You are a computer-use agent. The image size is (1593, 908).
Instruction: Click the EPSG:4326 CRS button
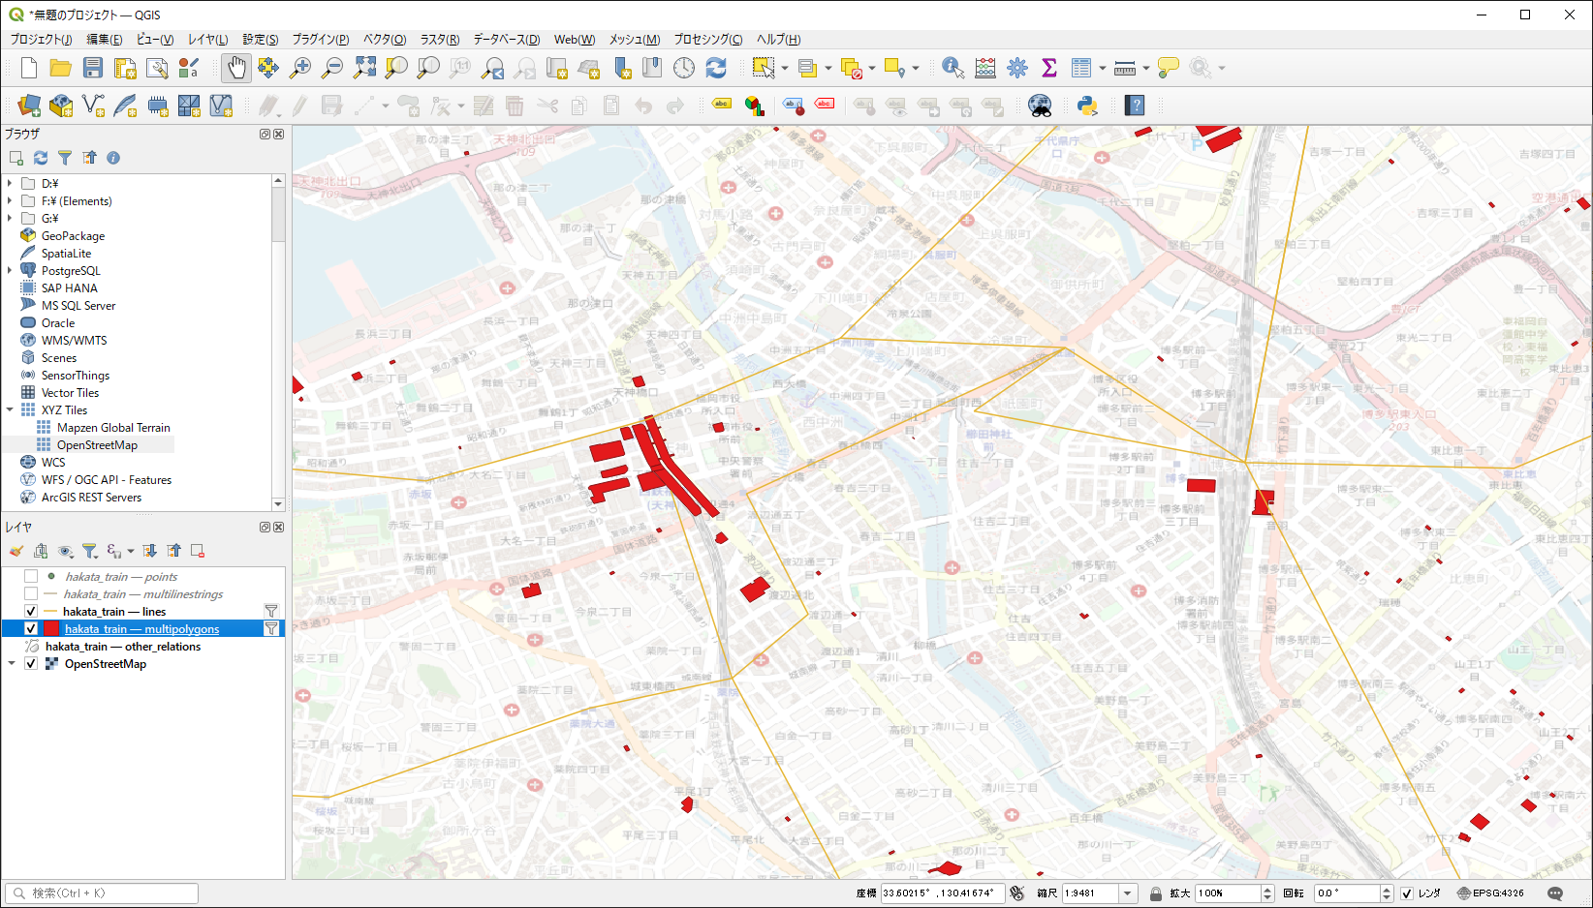point(1490,893)
